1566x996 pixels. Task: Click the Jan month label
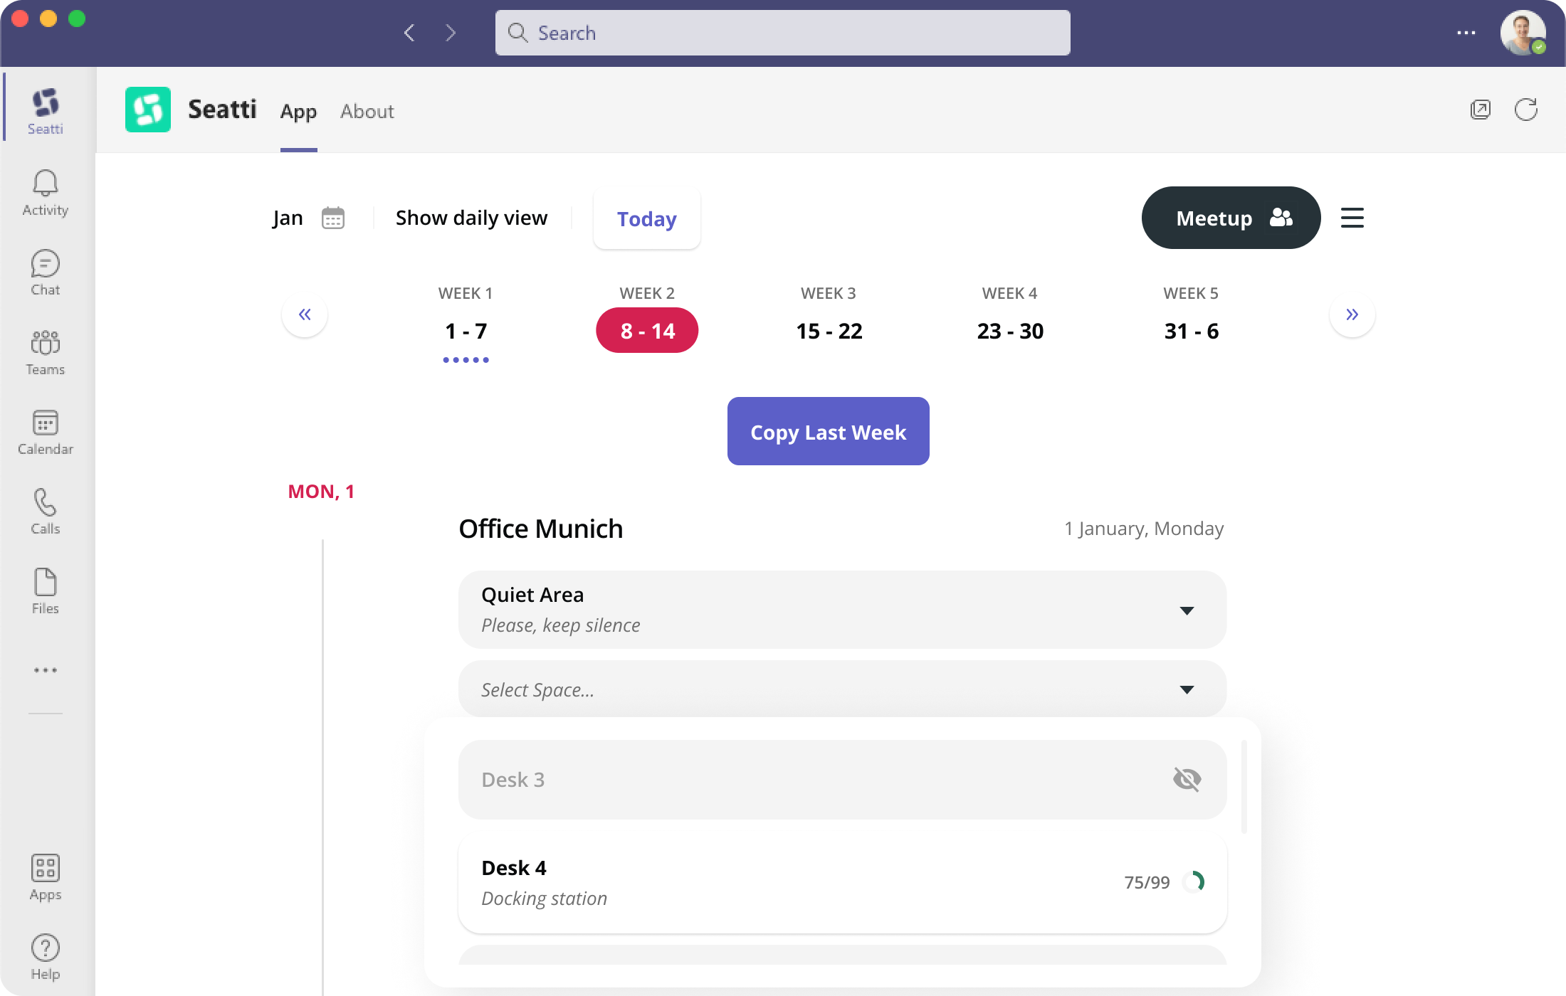(x=288, y=218)
